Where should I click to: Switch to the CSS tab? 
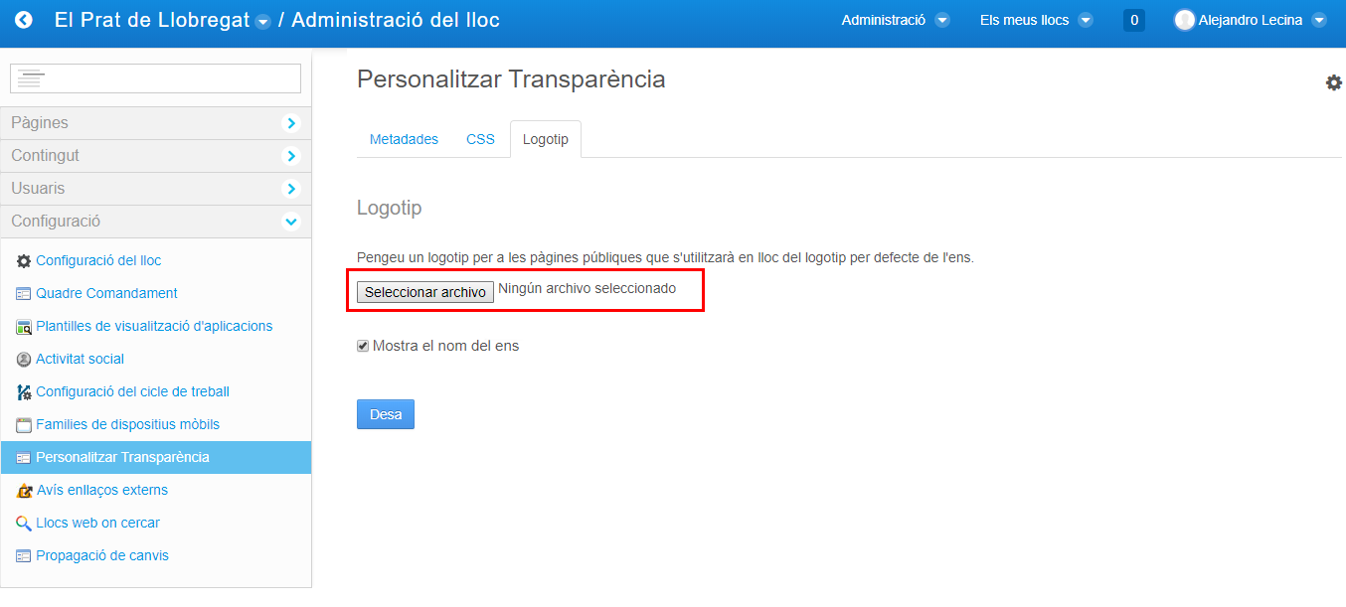coord(480,140)
